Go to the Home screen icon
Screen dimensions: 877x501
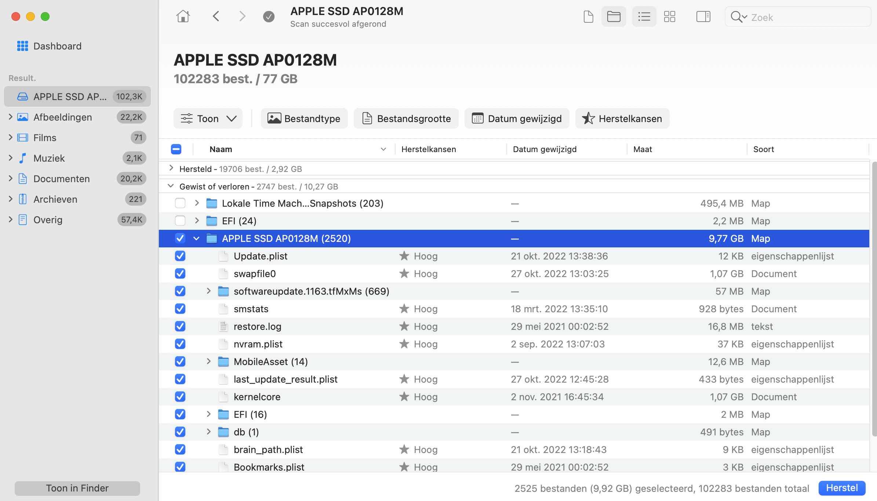click(183, 16)
